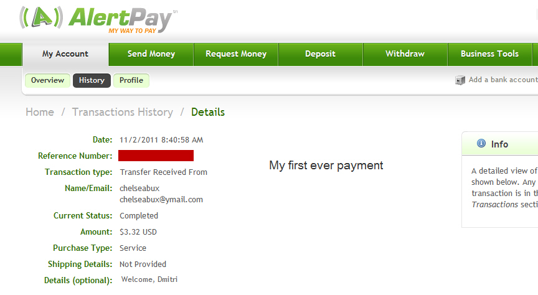The height and width of the screenshot is (295, 538).
Task: Click the blue Info icon
Action: point(481,143)
